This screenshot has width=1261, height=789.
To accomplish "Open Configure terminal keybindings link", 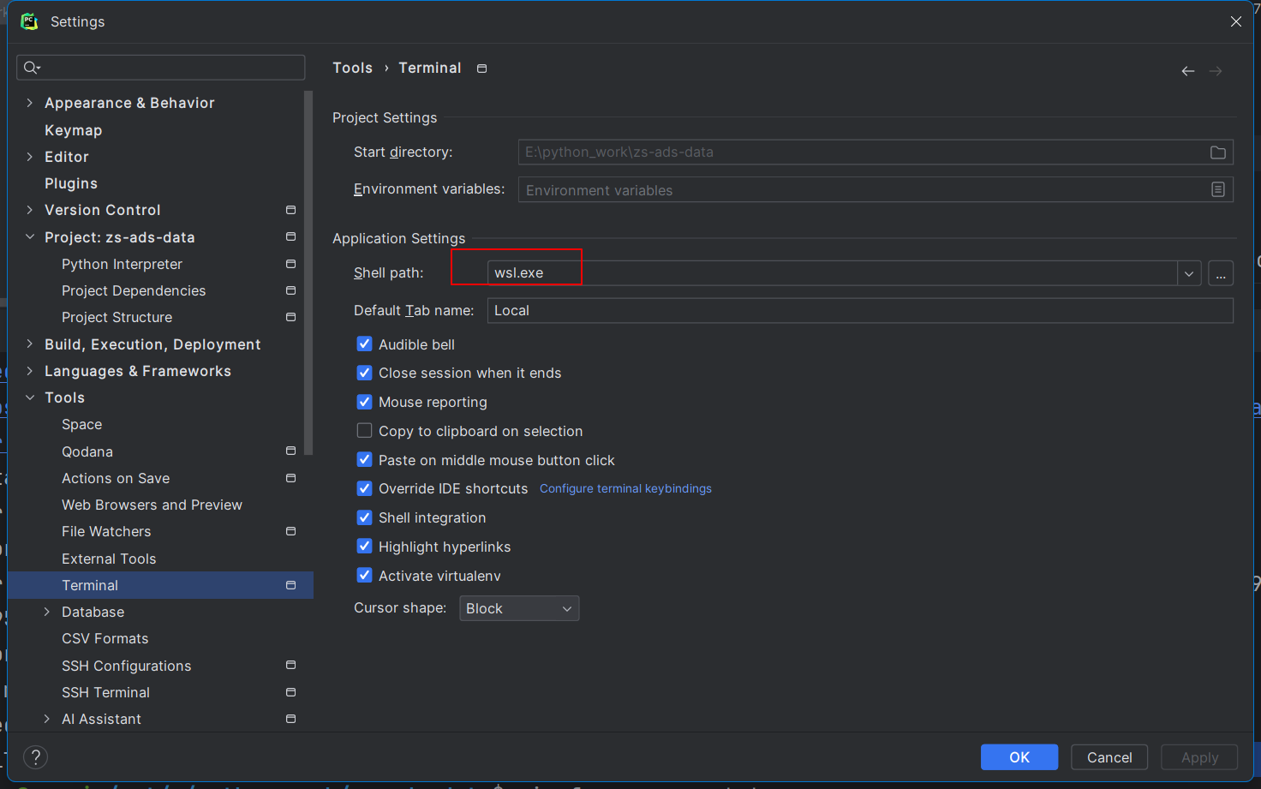I will 625,488.
